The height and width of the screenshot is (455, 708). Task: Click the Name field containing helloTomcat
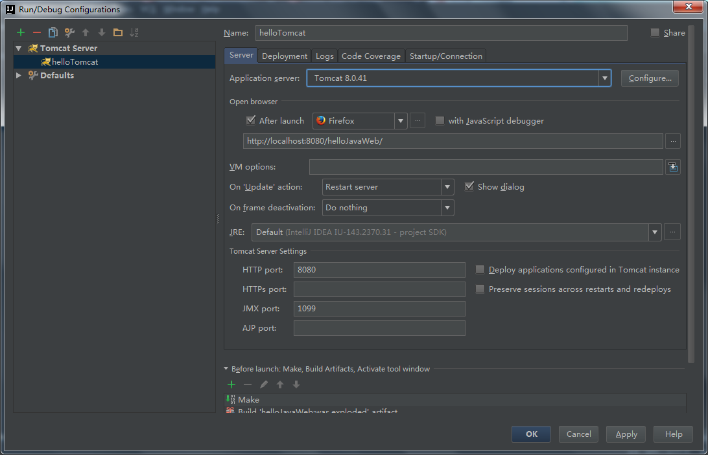point(441,33)
